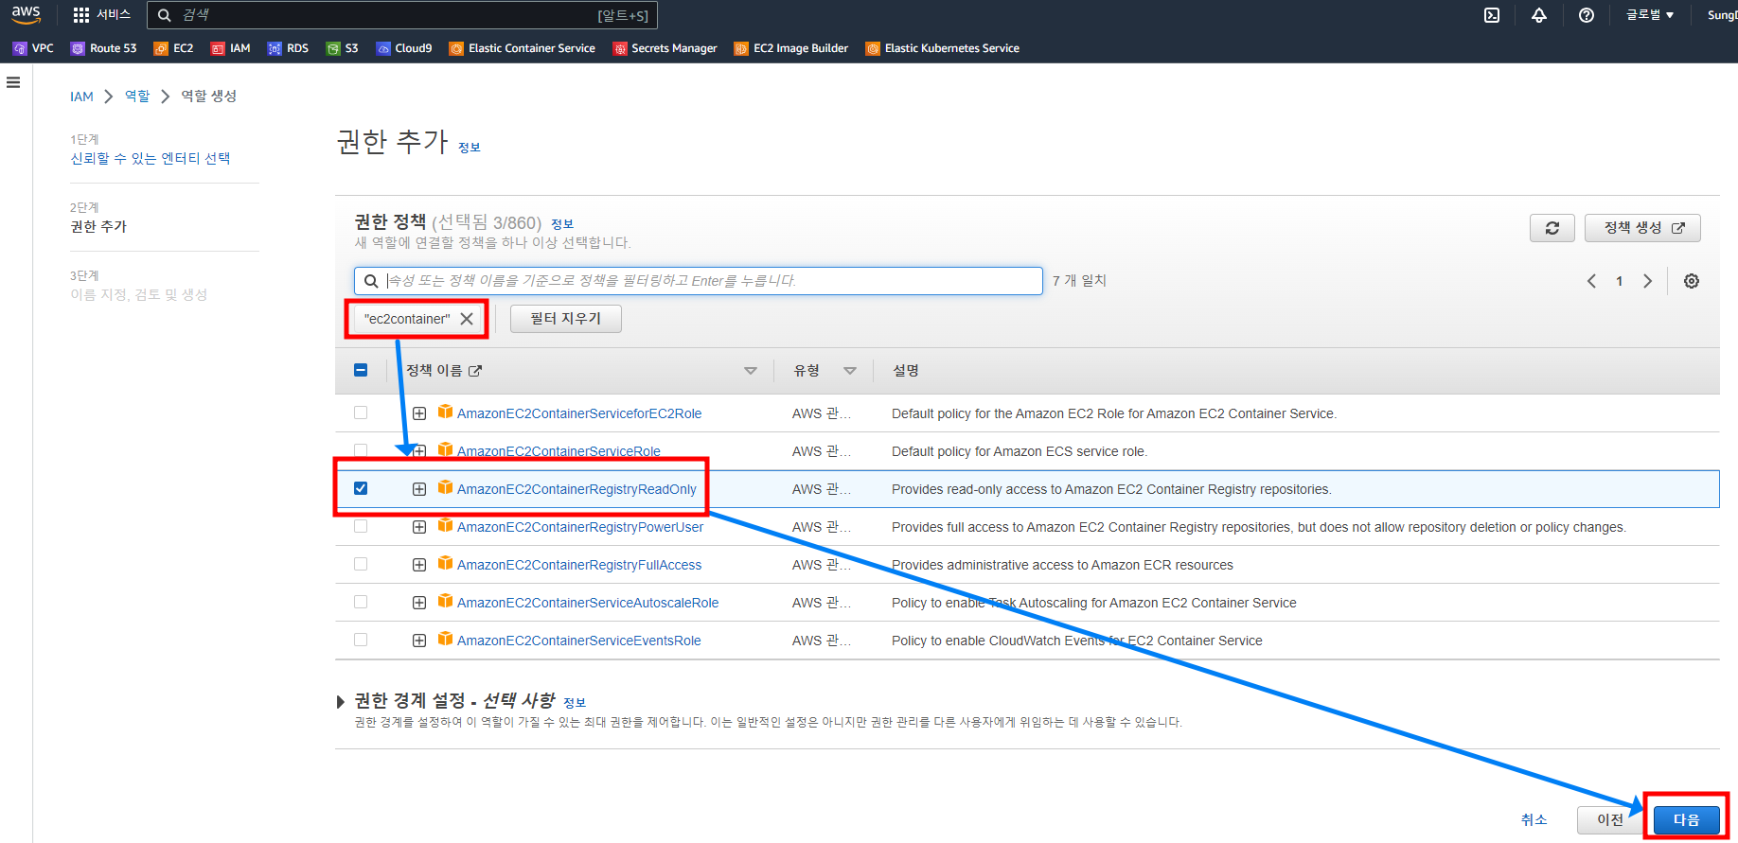Expand AmazonEC2ContainerServiceforEC2Role policy details

(419, 413)
